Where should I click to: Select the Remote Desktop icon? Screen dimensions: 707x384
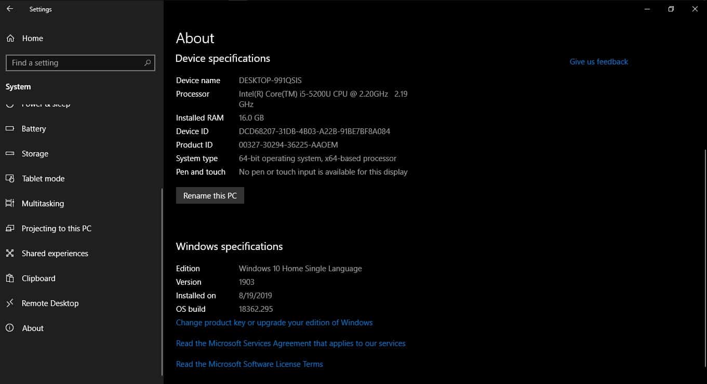(x=10, y=303)
